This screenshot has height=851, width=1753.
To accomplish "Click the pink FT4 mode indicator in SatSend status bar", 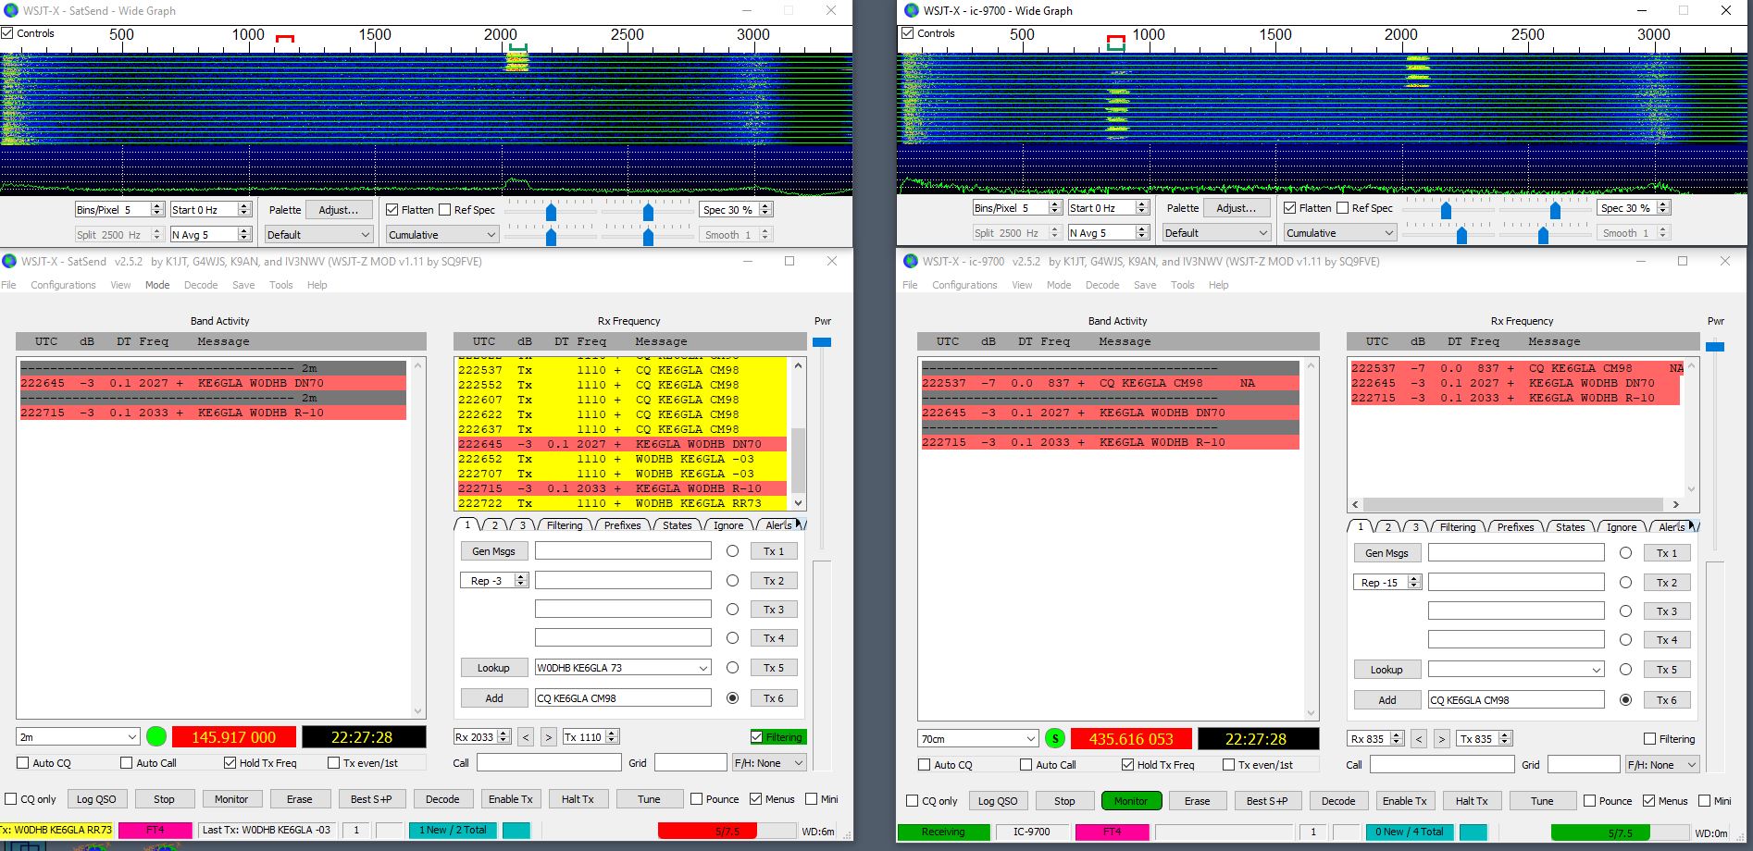I will (x=155, y=831).
